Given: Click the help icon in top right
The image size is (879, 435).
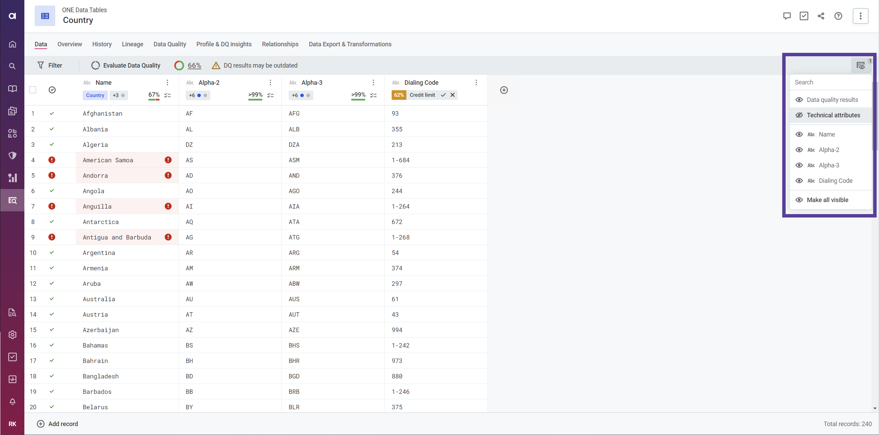Looking at the screenshot, I should click(839, 16).
